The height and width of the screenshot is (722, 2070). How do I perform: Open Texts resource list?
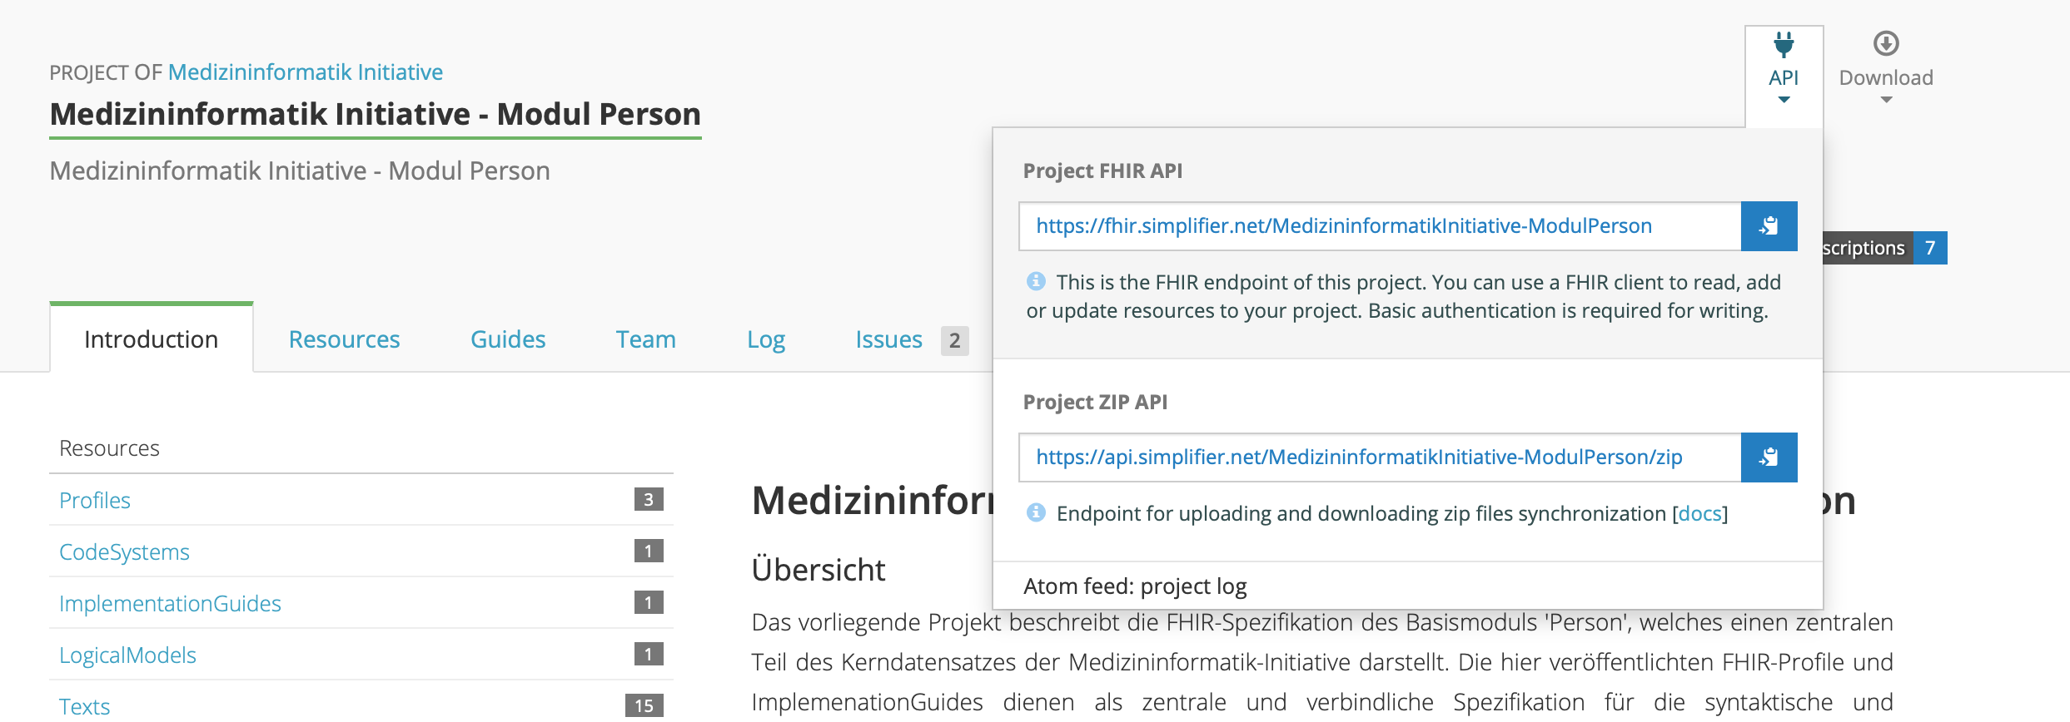tap(84, 706)
